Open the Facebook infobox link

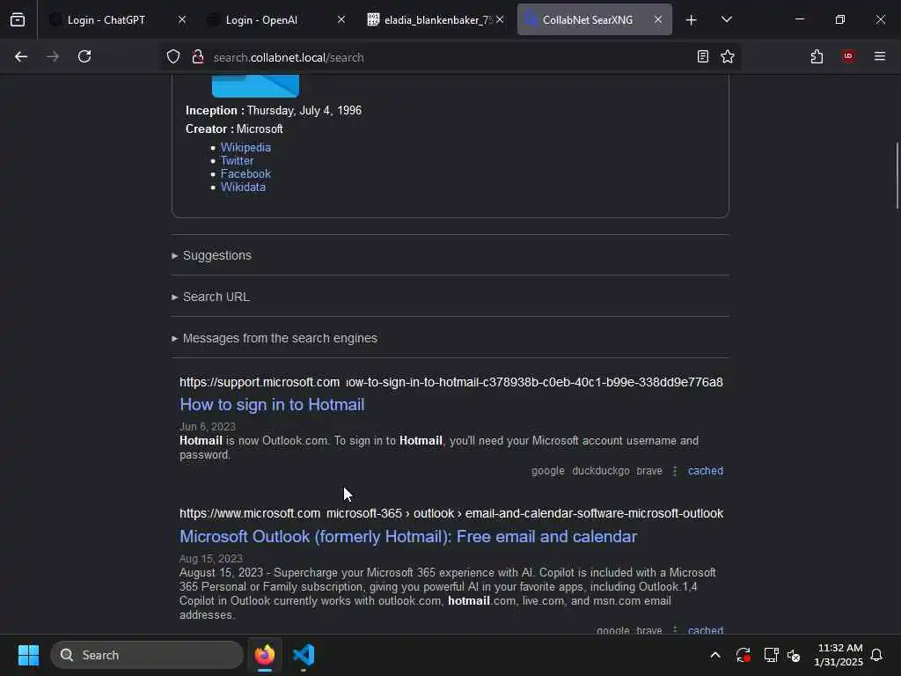pos(245,173)
